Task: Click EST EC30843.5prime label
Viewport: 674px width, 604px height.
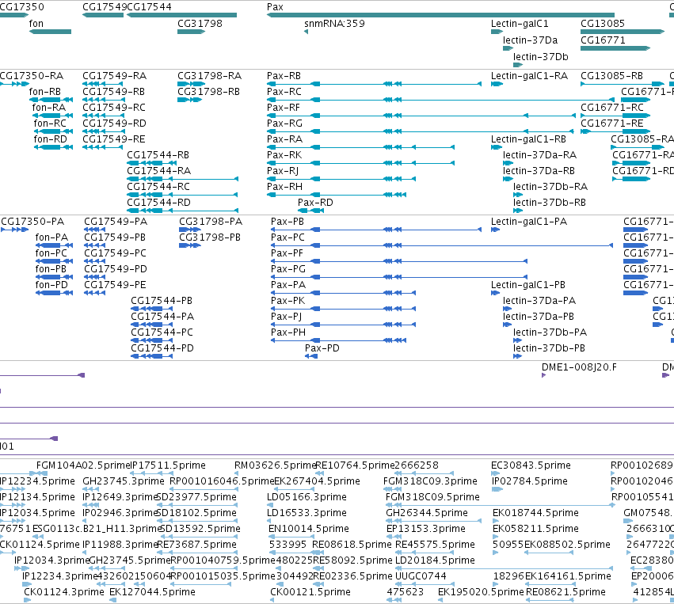Action: [531, 465]
